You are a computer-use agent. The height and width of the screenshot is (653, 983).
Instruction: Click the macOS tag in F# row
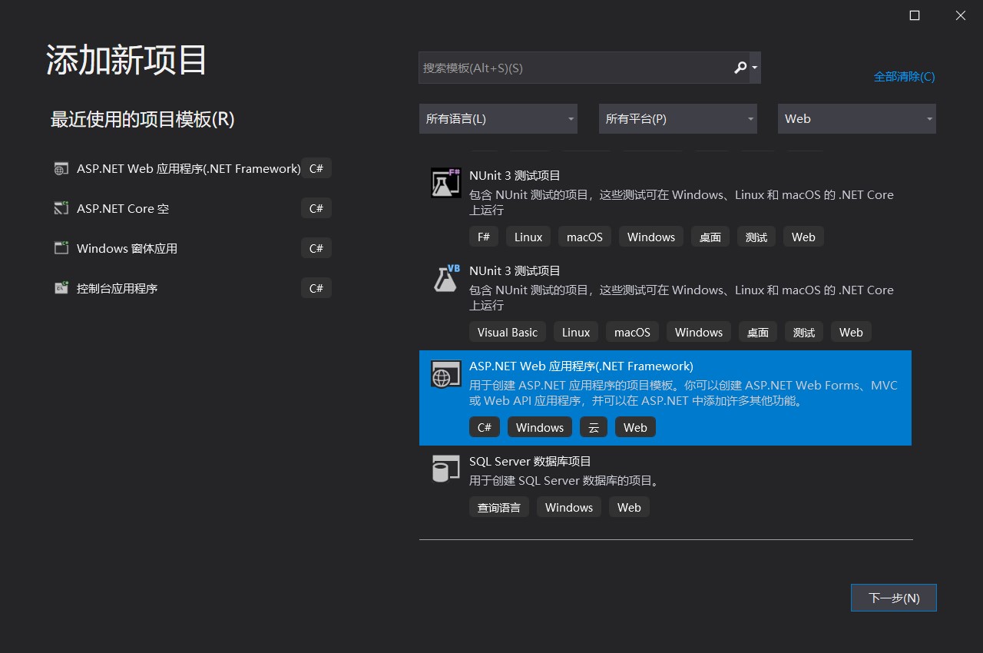(x=584, y=237)
